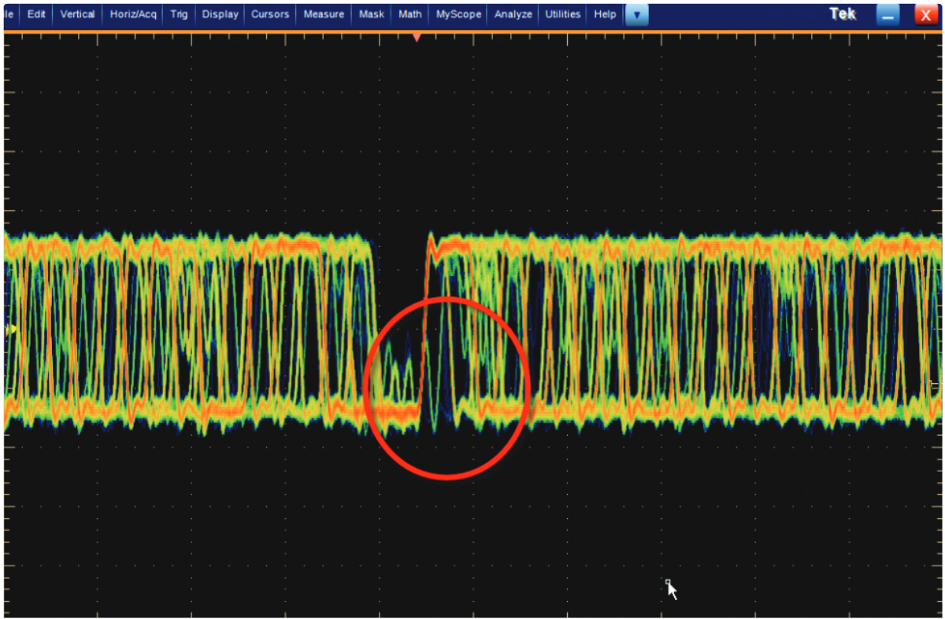Open the Mask menu
The image size is (945, 619).
point(372,14)
